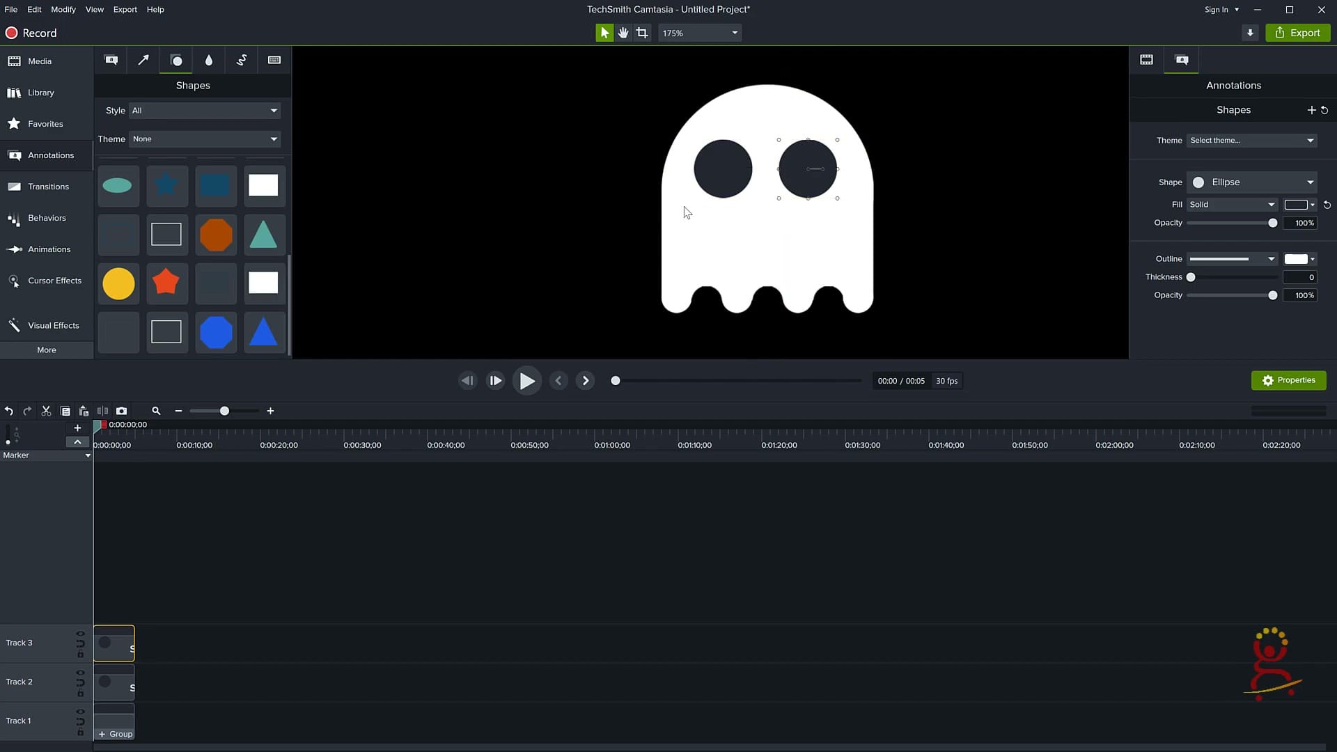The image size is (1337, 752).
Task: Open the Select theme dropdown
Action: 1250,140
